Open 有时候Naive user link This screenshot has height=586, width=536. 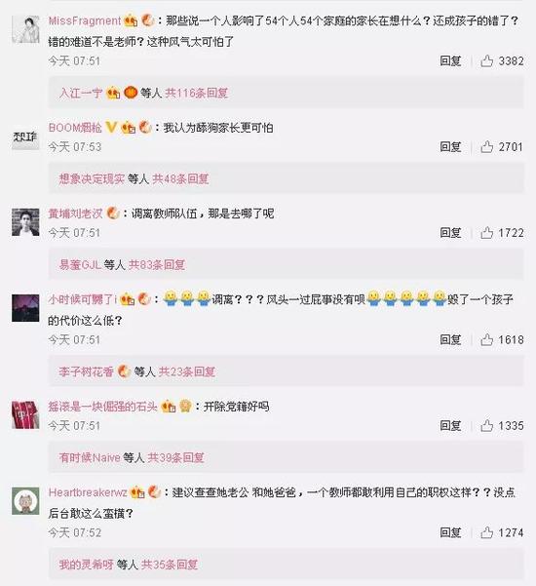90,457
